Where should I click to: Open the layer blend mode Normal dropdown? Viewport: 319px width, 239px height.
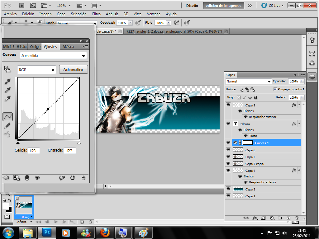[248, 81]
